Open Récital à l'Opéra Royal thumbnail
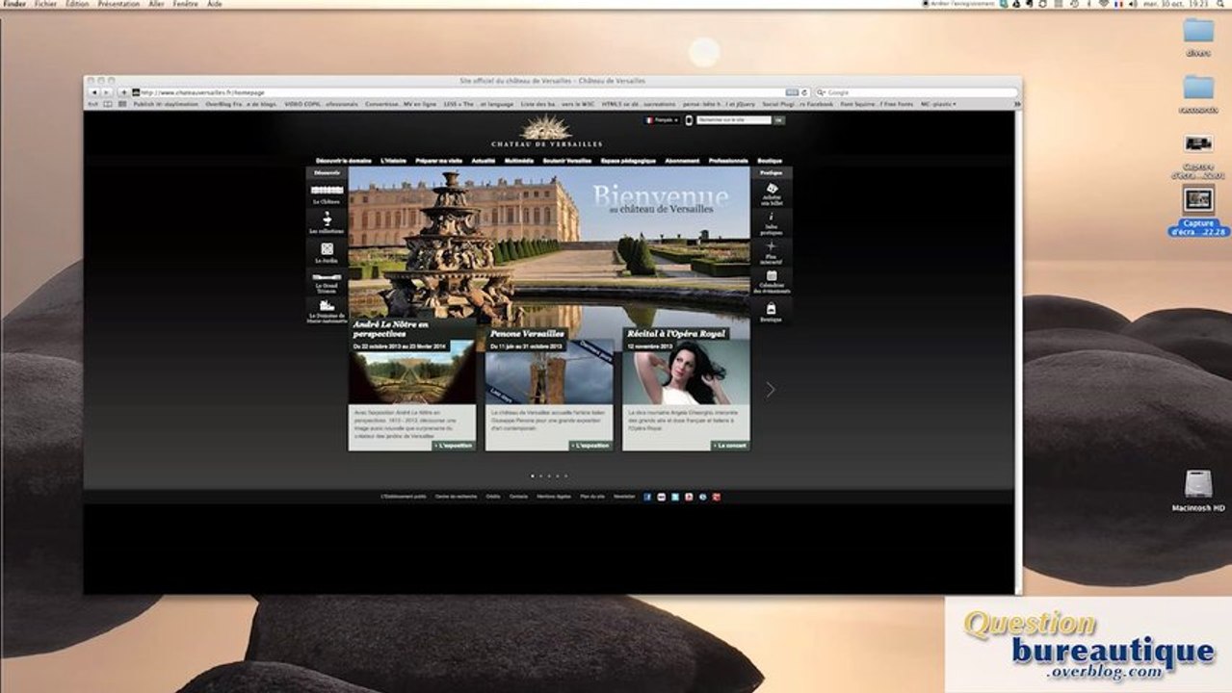This screenshot has height=693, width=1232. point(686,372)
